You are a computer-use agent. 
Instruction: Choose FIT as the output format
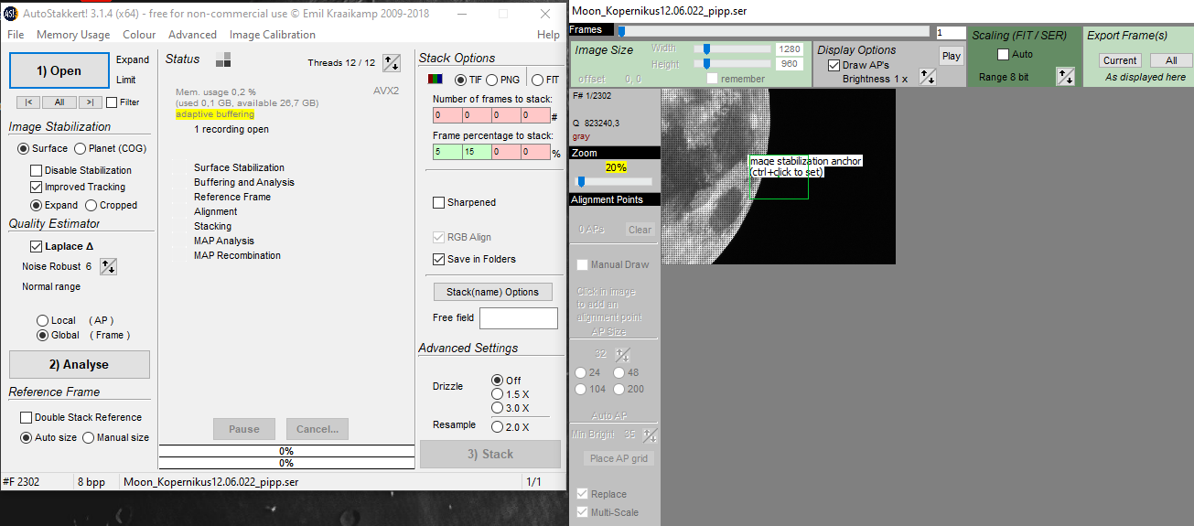pyautogui.click(x=537, y=80)
